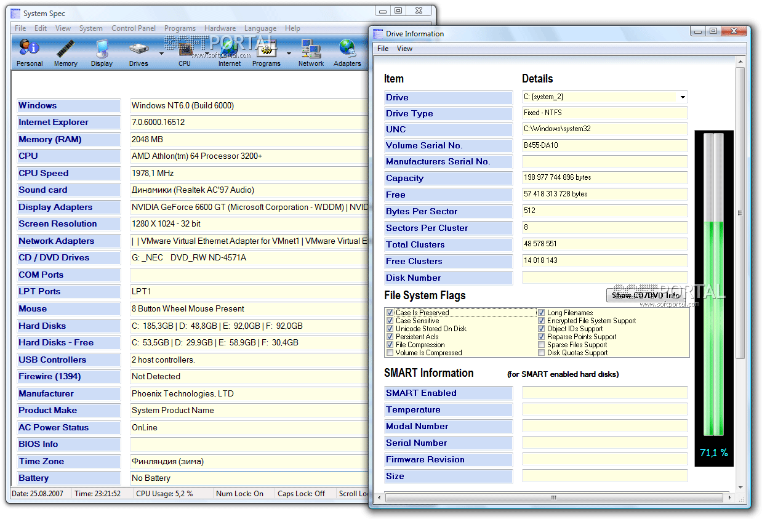Click the Drive Information scrollbar up arrow

[x=740, y=61]
